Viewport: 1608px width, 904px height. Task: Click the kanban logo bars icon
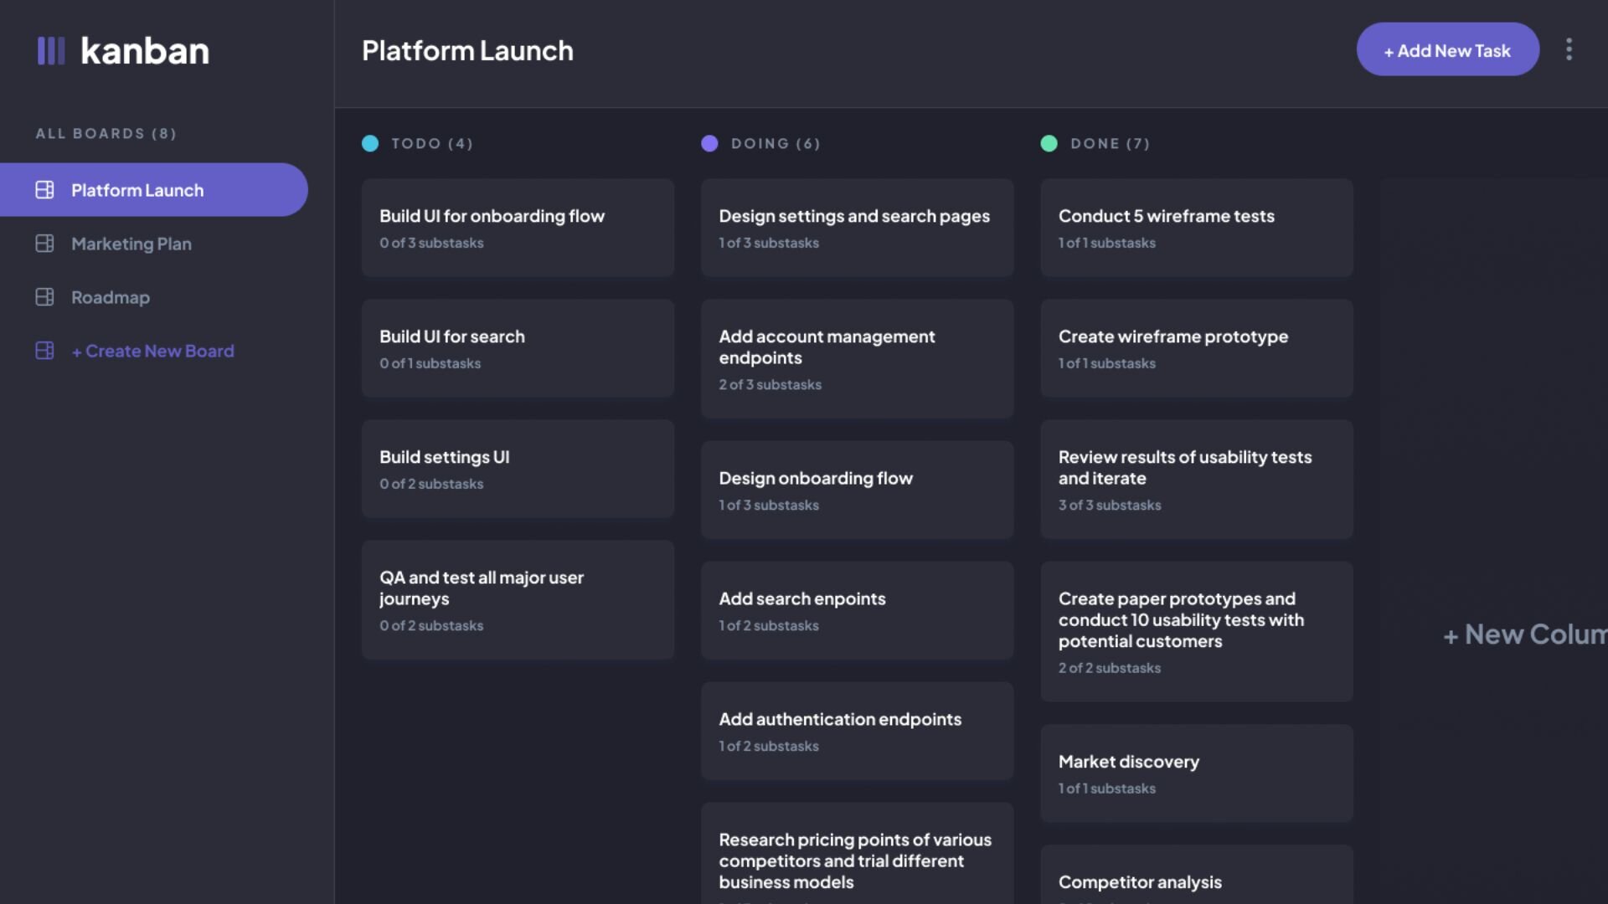tap(51, 50)
